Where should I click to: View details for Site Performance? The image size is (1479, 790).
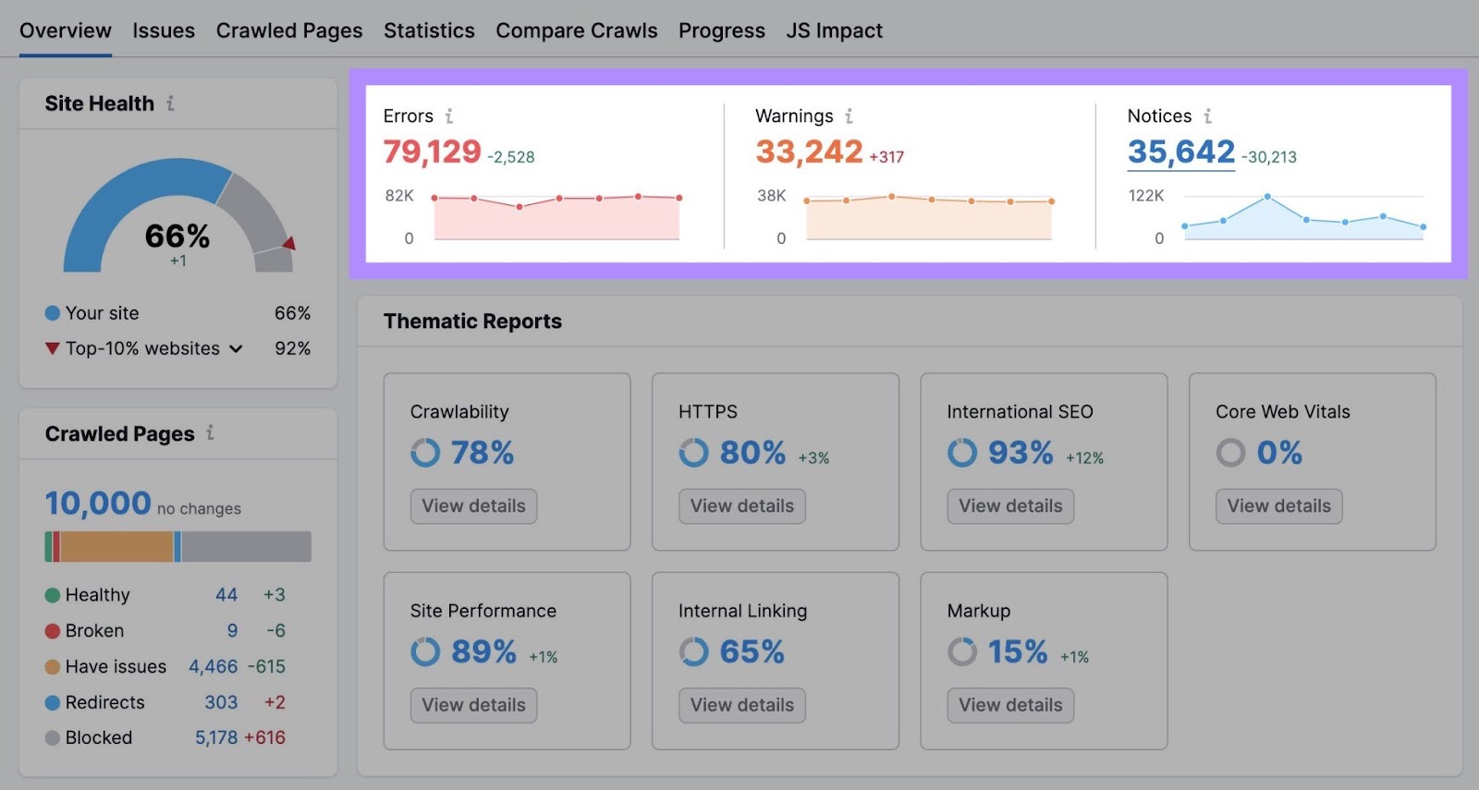click(x=473, y=705)
